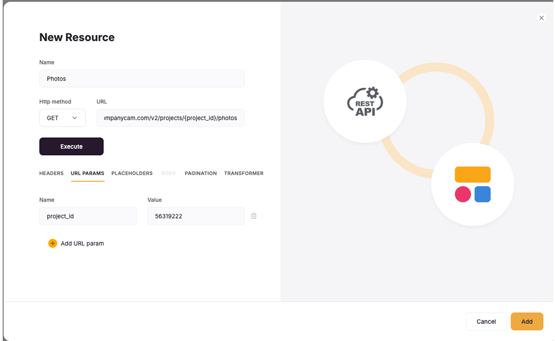The width and height of the screenshot is (555, 341).
Task: Click Add to save the resource
Action: 526,321
